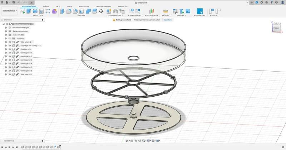Toggle the root component eye icon
This screenshot has width=286, height=150.
(x=7, y=24)
